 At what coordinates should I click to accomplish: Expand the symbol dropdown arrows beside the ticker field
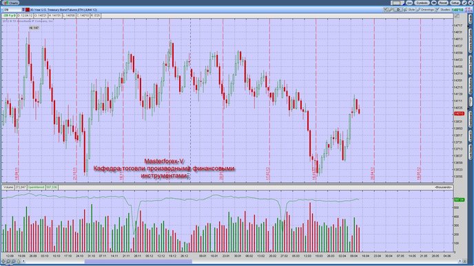coord(23,10)
